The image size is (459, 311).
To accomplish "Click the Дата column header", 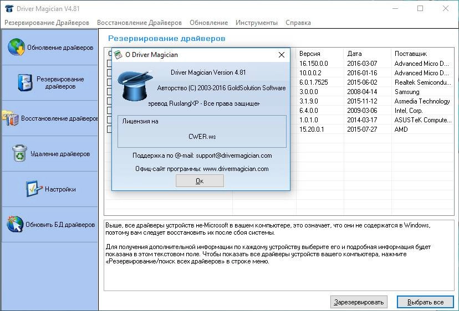I will (368, 54).
